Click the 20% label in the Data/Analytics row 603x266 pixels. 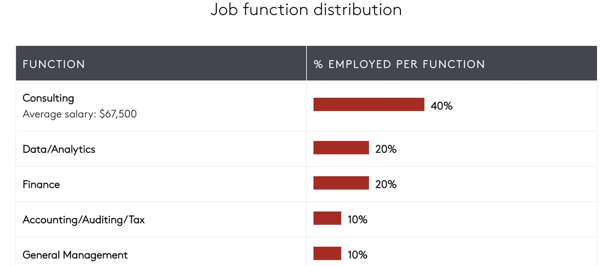[x=386, y=149]
